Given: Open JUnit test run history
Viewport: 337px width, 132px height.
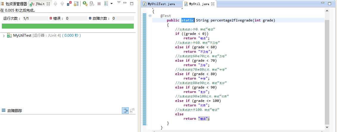Looking at the screenshot, I should click(106, 4).
